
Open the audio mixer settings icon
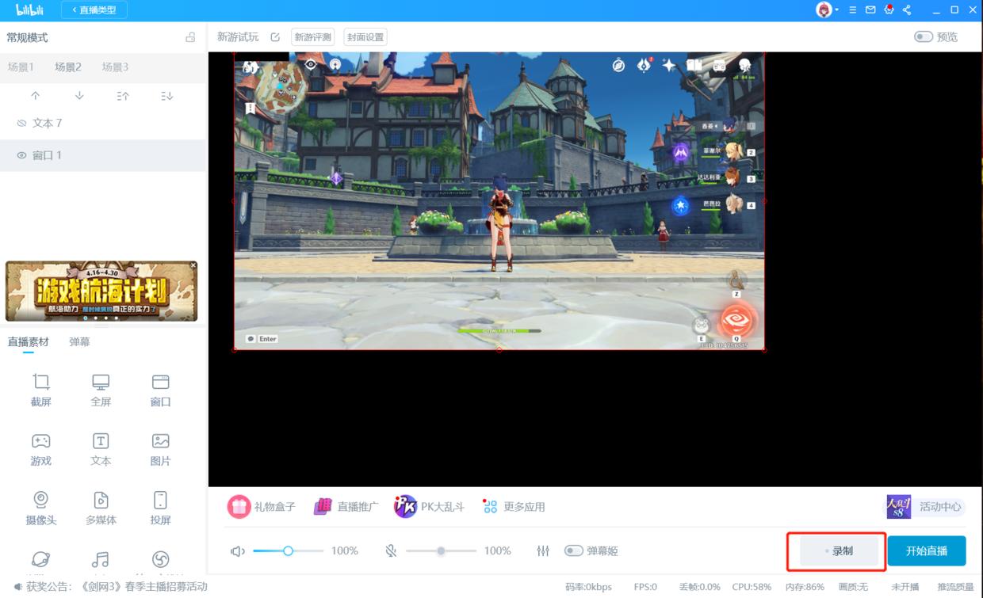(x=543, y=550)
